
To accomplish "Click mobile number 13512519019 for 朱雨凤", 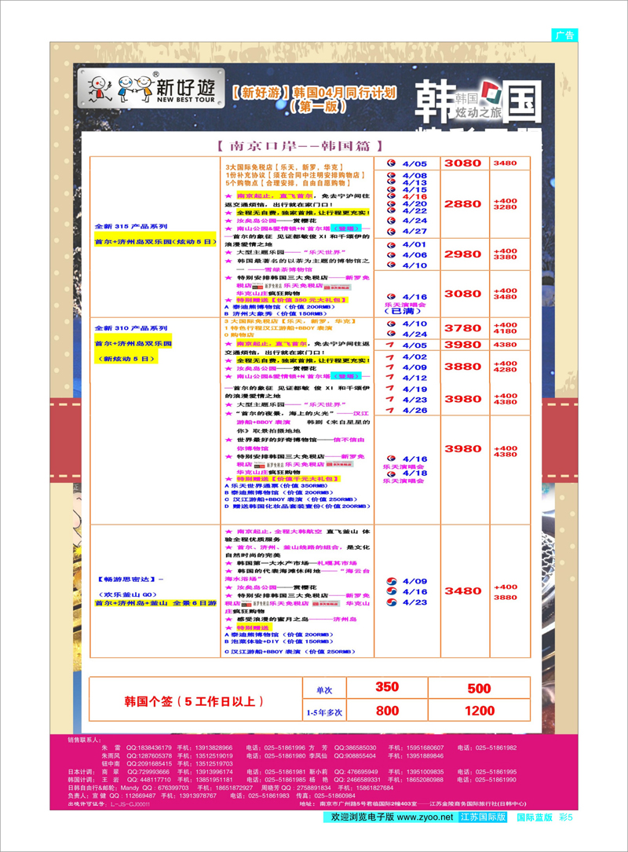I will (214, 756).
